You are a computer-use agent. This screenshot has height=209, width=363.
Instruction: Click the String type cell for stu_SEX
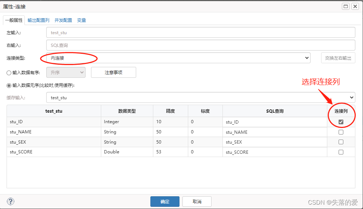[127, 142]
